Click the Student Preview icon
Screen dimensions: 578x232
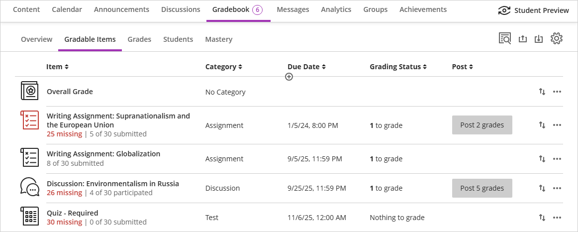click(504, 10)
